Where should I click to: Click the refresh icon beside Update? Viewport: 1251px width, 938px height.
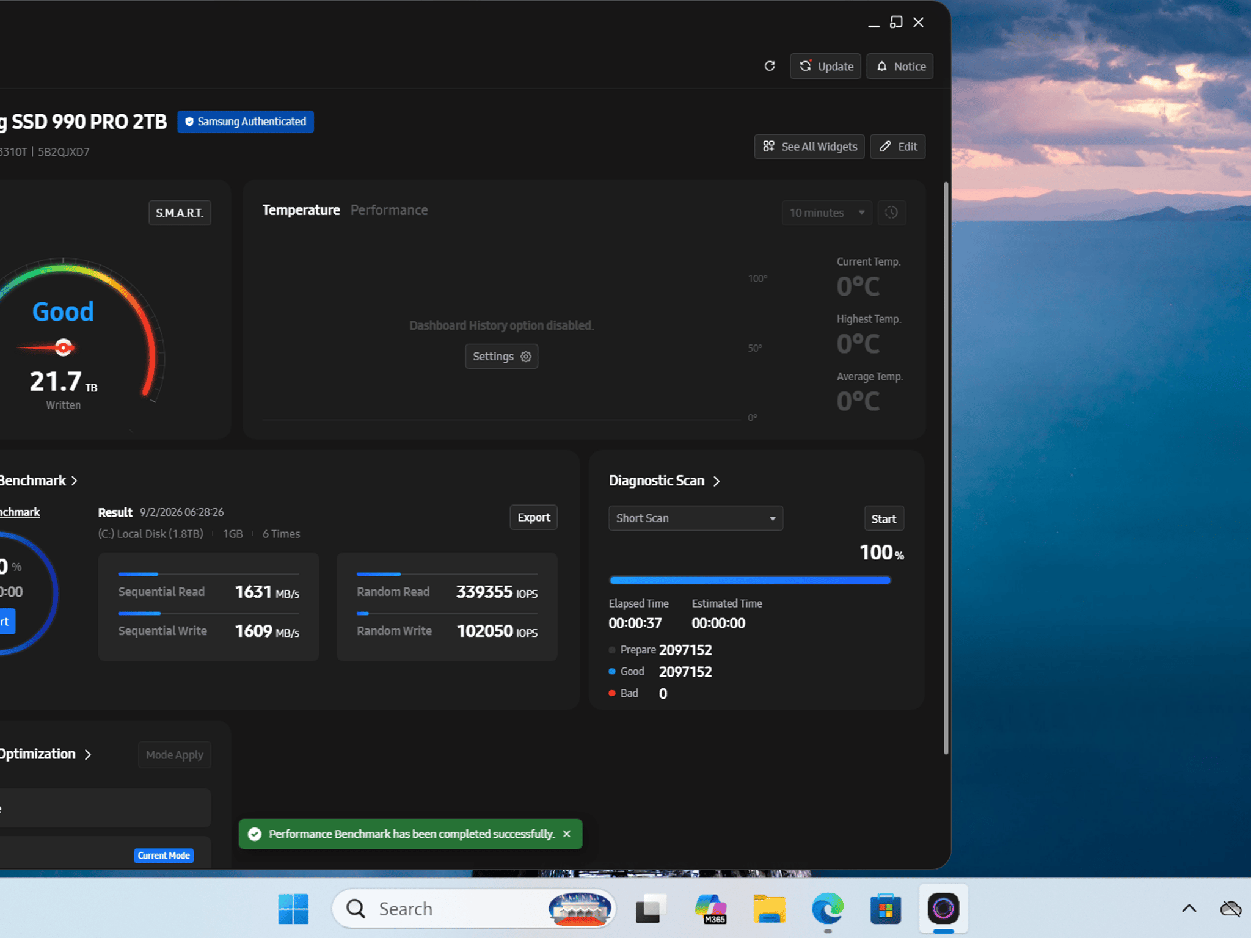770,66
